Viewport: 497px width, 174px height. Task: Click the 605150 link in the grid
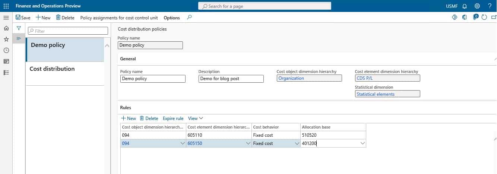[x=195, y=143]
